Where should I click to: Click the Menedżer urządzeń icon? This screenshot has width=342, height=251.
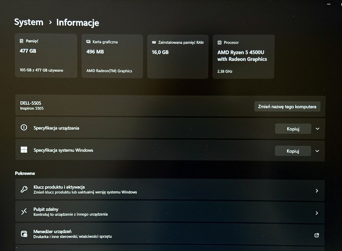24,234
